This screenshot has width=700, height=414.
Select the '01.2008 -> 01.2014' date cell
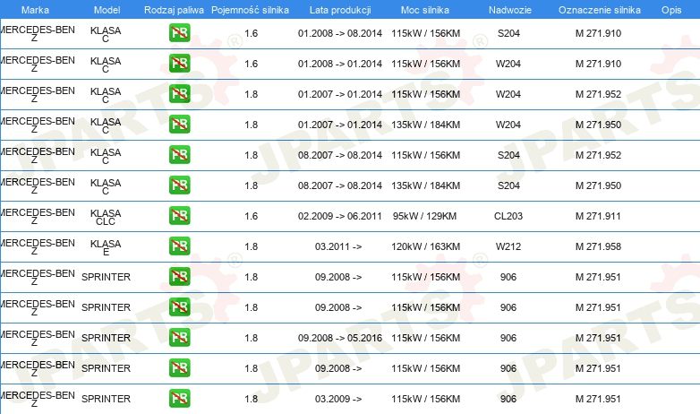[x=340, y=64]
